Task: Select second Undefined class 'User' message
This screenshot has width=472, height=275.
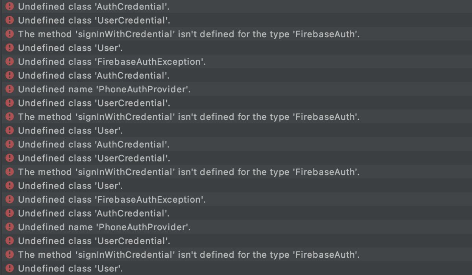Action: 70,130
